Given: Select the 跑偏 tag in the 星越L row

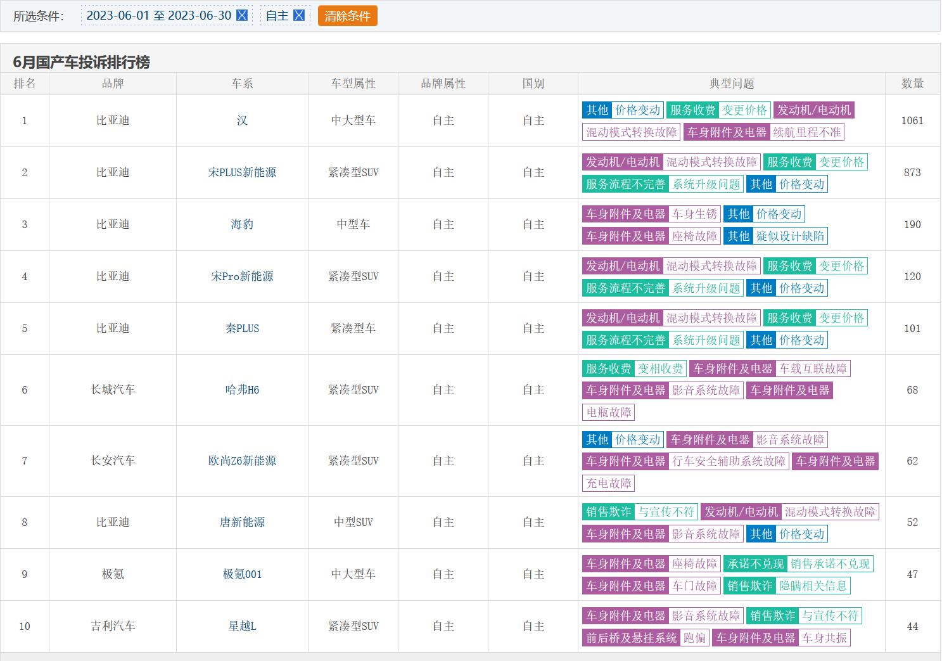Looking at the screenshot, I should click(x=695, y=638).
